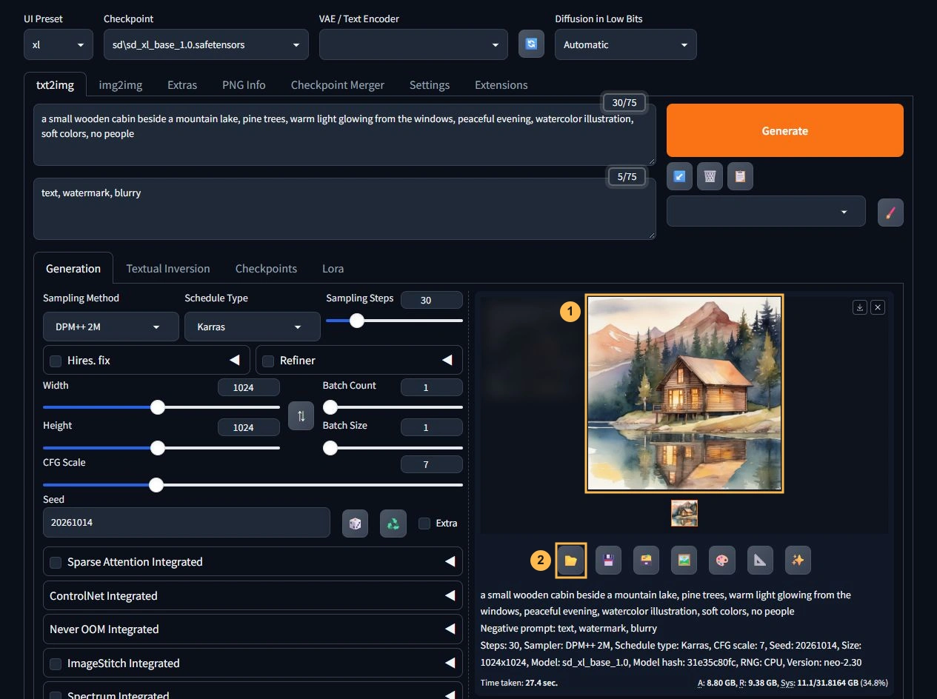Viewport: 937px width, 699px height.
Task: Click into the negative prompt text area
Action: point(344,209)
